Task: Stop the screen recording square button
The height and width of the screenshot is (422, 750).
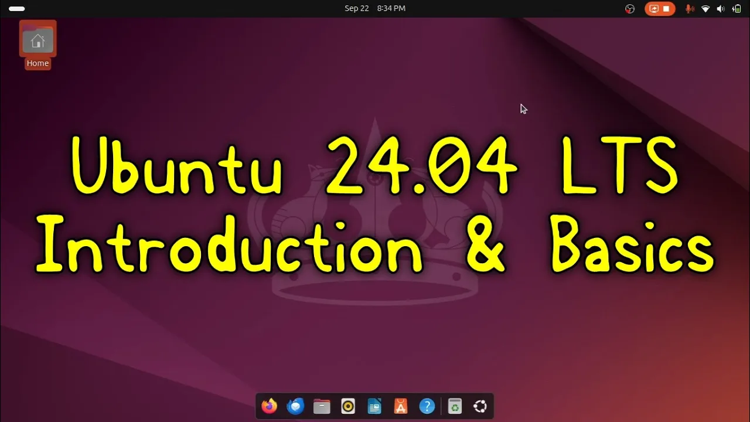Action: click(x=666, y=9)
